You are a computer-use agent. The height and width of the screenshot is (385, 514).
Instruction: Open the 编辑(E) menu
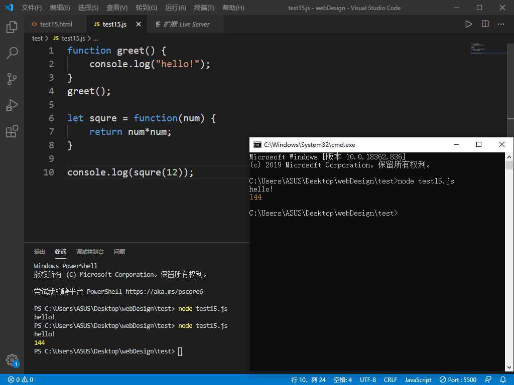pos(60,8)
